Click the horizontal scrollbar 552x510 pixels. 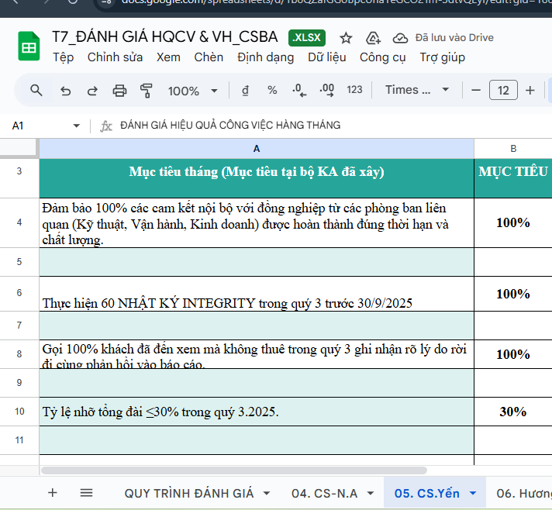(233, 470)
